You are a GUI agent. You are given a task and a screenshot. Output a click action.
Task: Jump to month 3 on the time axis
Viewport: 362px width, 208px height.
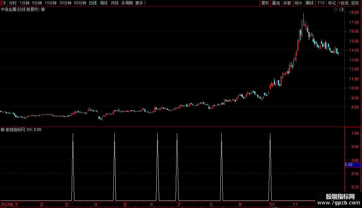point(67,204)
